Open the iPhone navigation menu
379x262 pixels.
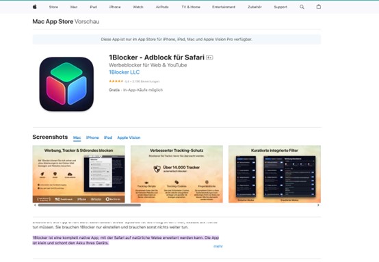(115, 7)
